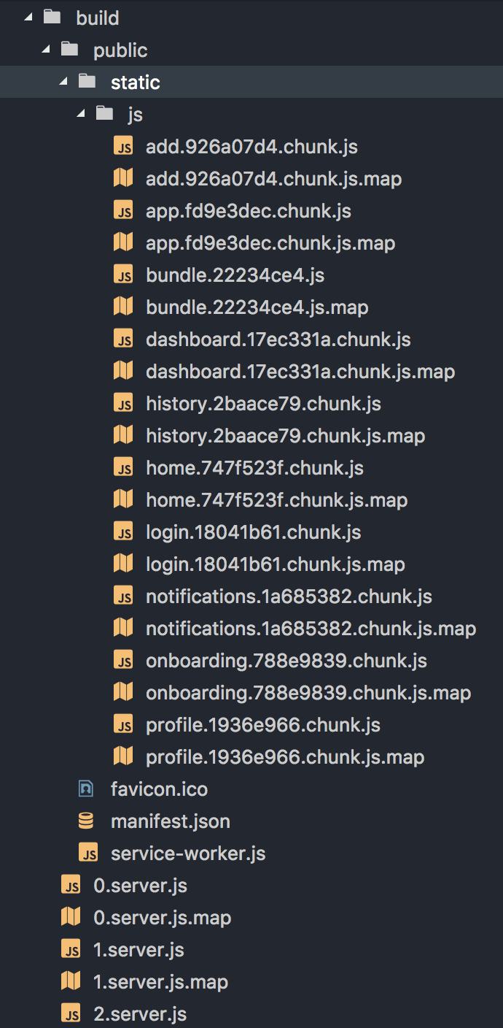Select the build folder label

point(98,18)
